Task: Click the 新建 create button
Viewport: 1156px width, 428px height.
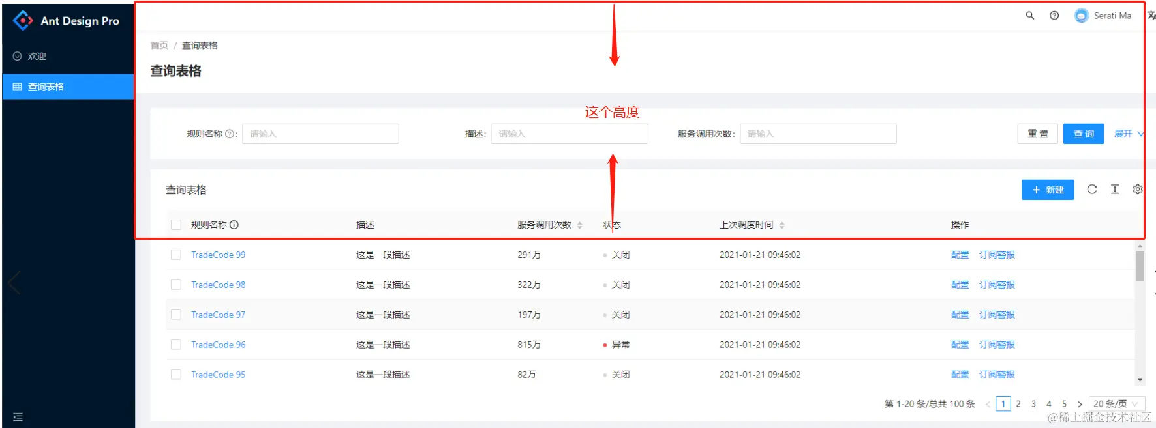Action: point(1048,190)
